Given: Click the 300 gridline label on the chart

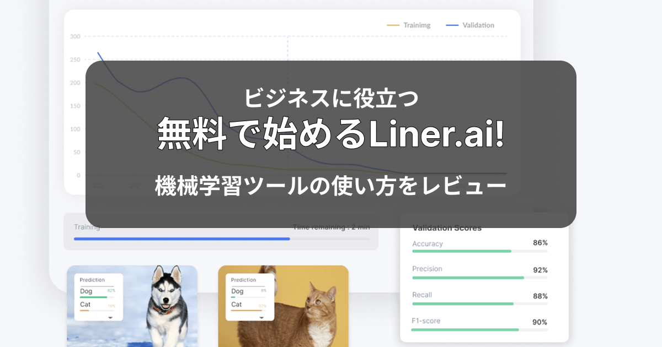Looking at the screenshot, I should [x=75, y=36].
